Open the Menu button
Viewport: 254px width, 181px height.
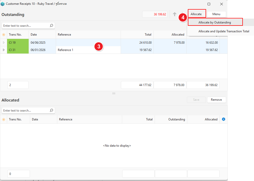pos(216,14)
